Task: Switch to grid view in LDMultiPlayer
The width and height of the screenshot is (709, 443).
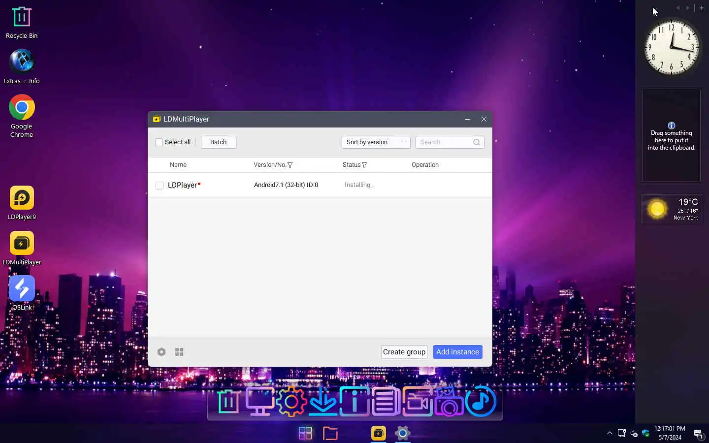Action: point(179,352)
